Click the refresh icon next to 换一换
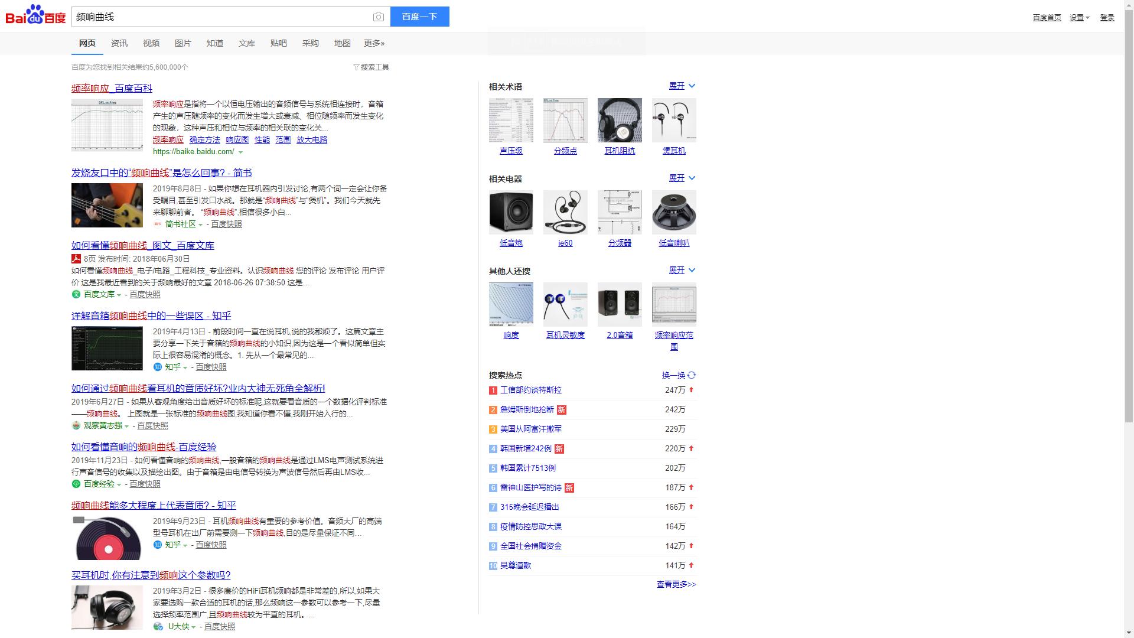 [692, 375]
